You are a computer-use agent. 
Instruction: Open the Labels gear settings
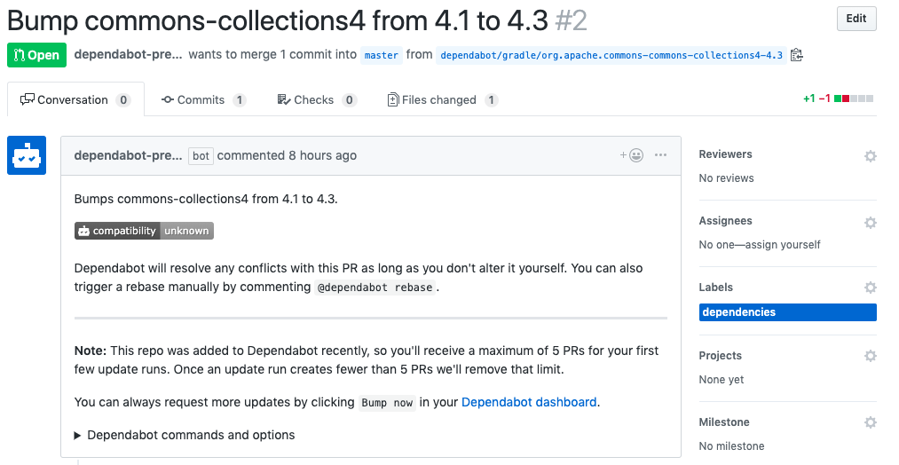pyautogui.click(x=871, y=288)
